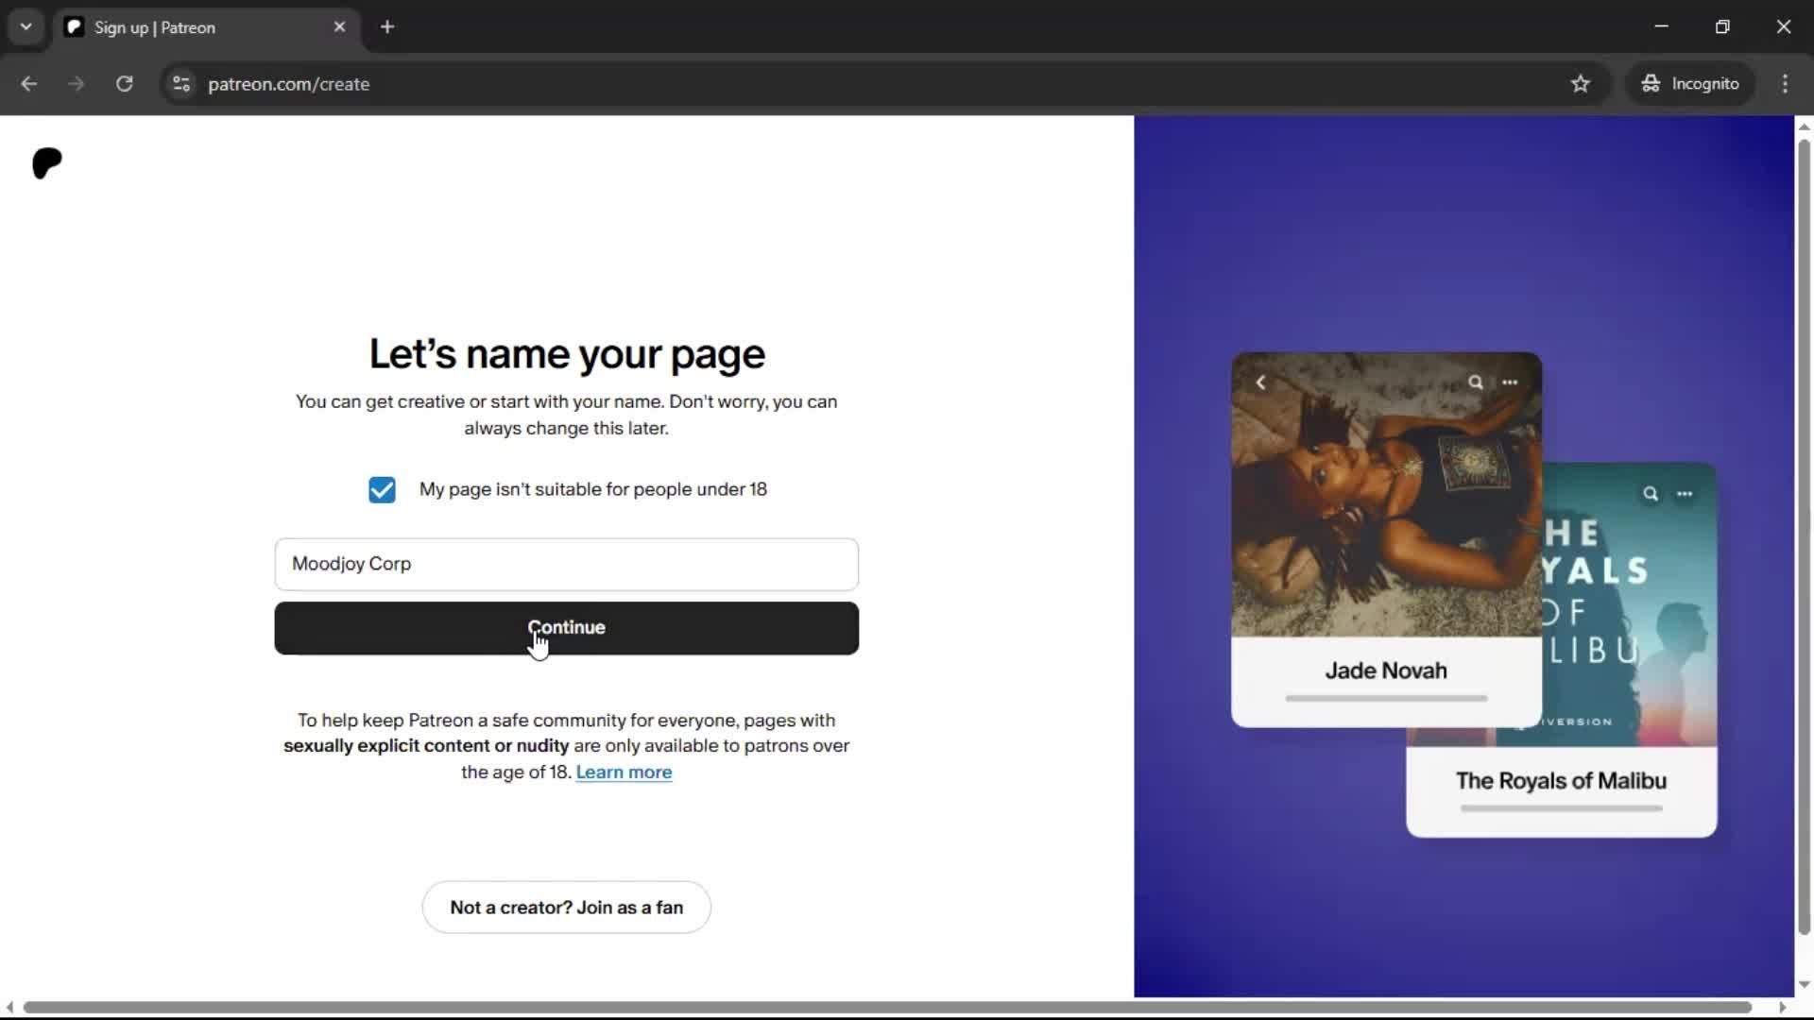Open site information icon in address bar
The height and width of the screenshot is (1020, 1814).
coord(181,84)
